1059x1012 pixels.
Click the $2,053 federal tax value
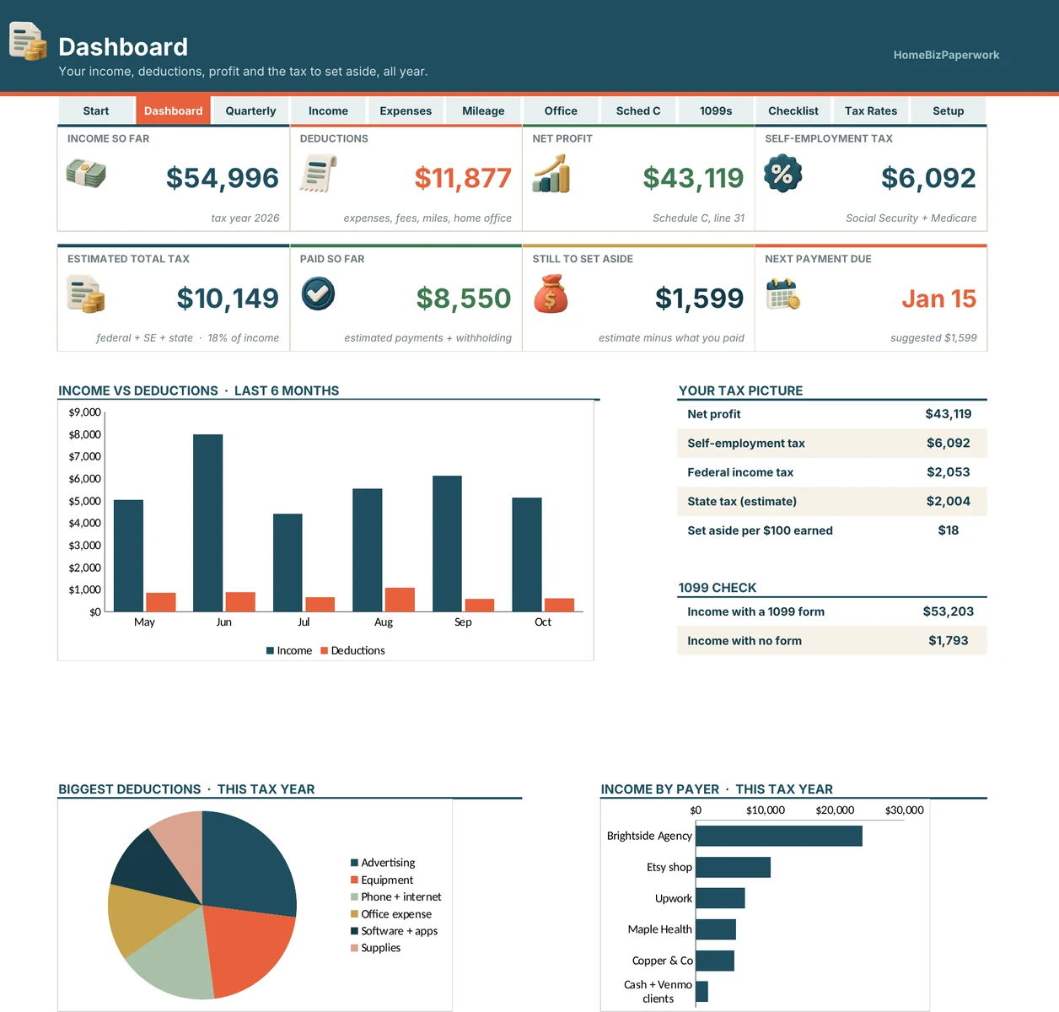click(x=949, y=472)
